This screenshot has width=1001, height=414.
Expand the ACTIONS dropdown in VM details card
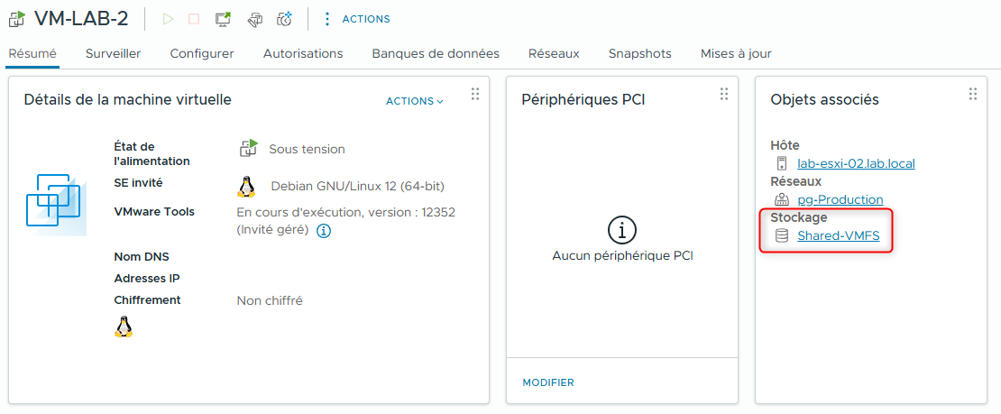414,101
